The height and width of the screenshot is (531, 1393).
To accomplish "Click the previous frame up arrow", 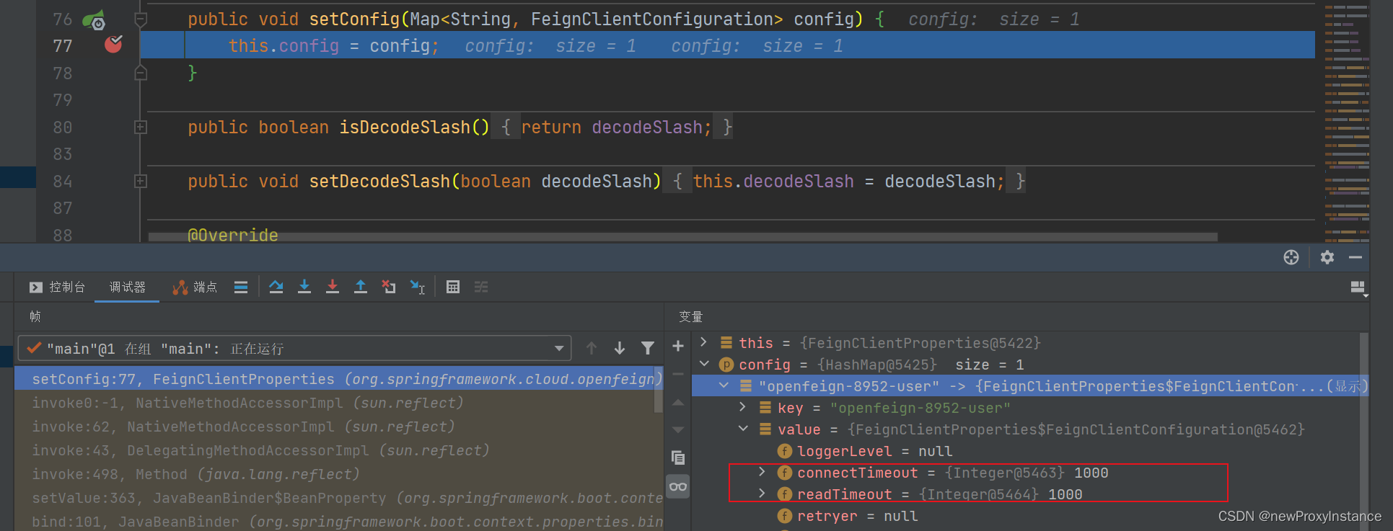I will click(x=592, y=349).
